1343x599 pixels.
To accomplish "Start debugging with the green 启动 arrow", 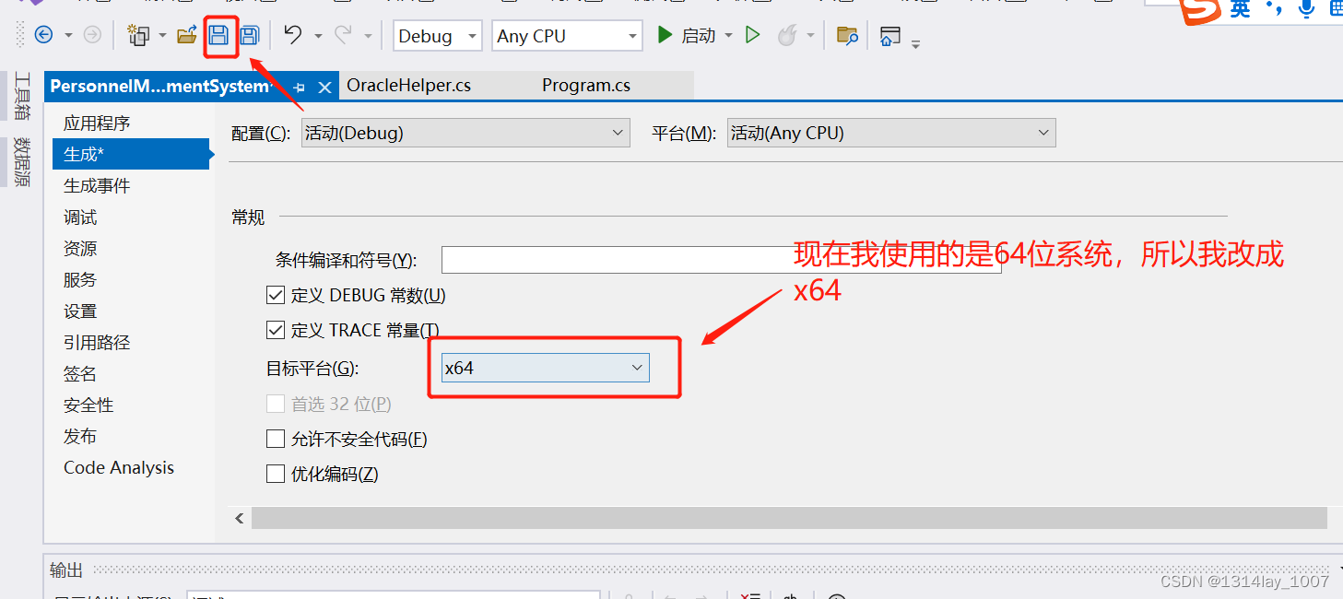I will [x=666, y=34].
